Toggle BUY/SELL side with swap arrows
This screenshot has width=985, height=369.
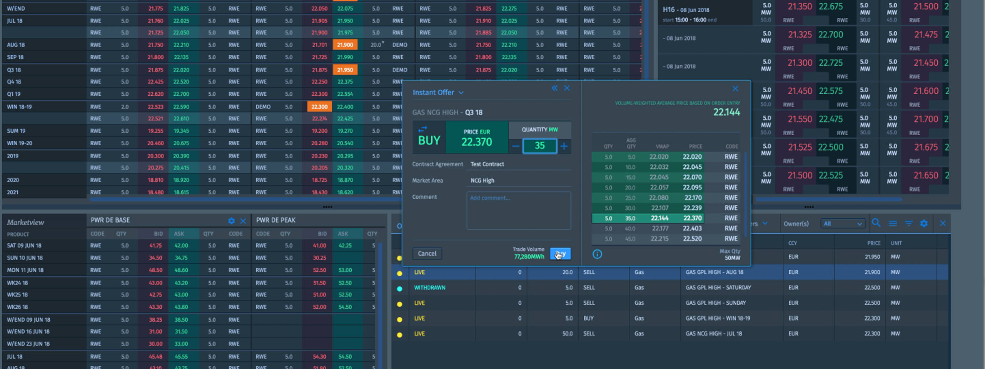(422, 129)
